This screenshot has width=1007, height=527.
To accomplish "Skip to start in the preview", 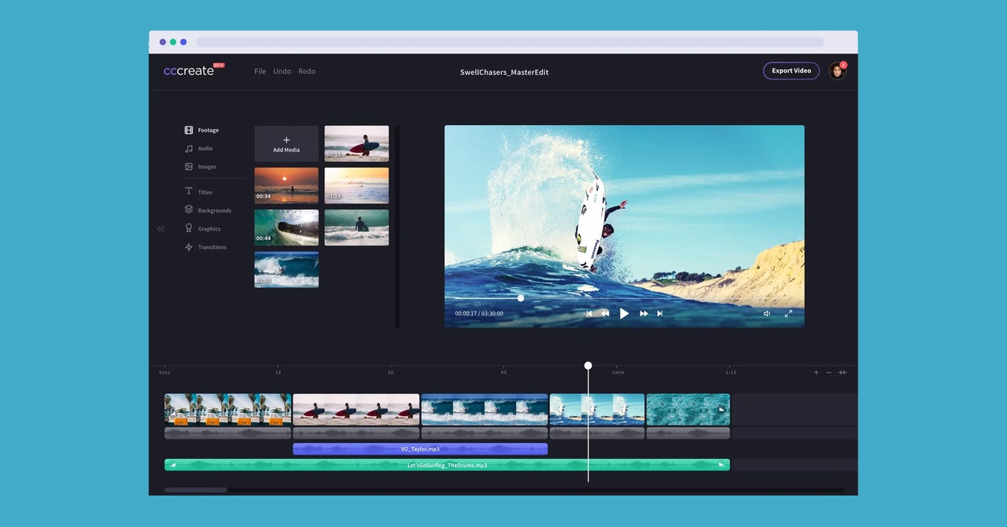I will pyautogui.click(x=588, y=313).
